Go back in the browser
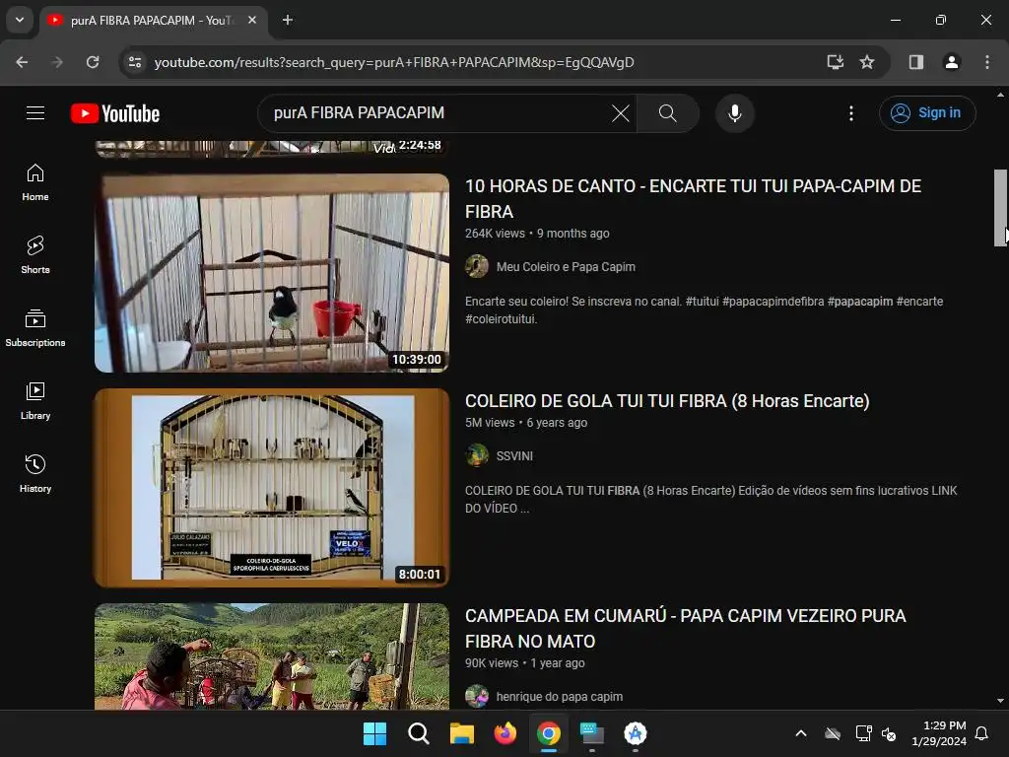The image size is (1009, 757). [x=22, y=62]
